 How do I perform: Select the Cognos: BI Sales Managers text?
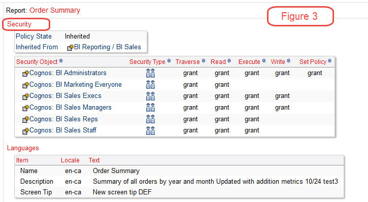click(x=71, y=108)
